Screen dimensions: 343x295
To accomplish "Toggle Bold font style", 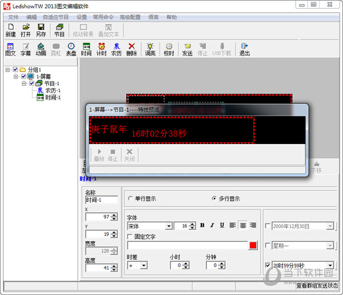I will pos(202,225).
